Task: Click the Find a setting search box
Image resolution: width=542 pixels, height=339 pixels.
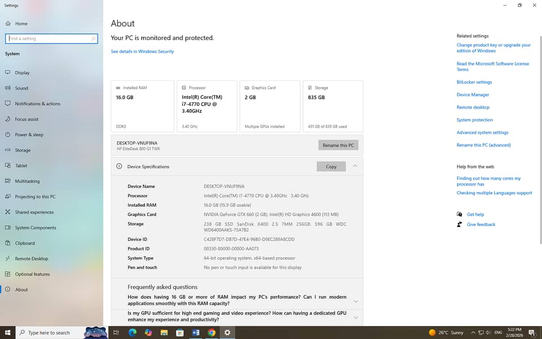Action: coord(50,38)
